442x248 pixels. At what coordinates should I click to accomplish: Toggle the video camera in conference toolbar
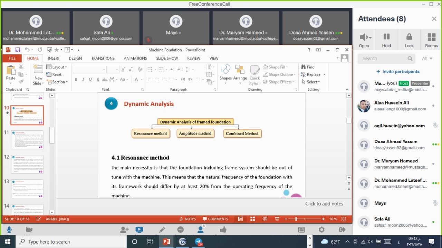(x=29, y=230)
